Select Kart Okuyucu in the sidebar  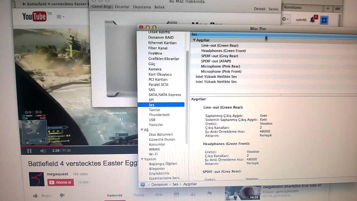[160, 74]
